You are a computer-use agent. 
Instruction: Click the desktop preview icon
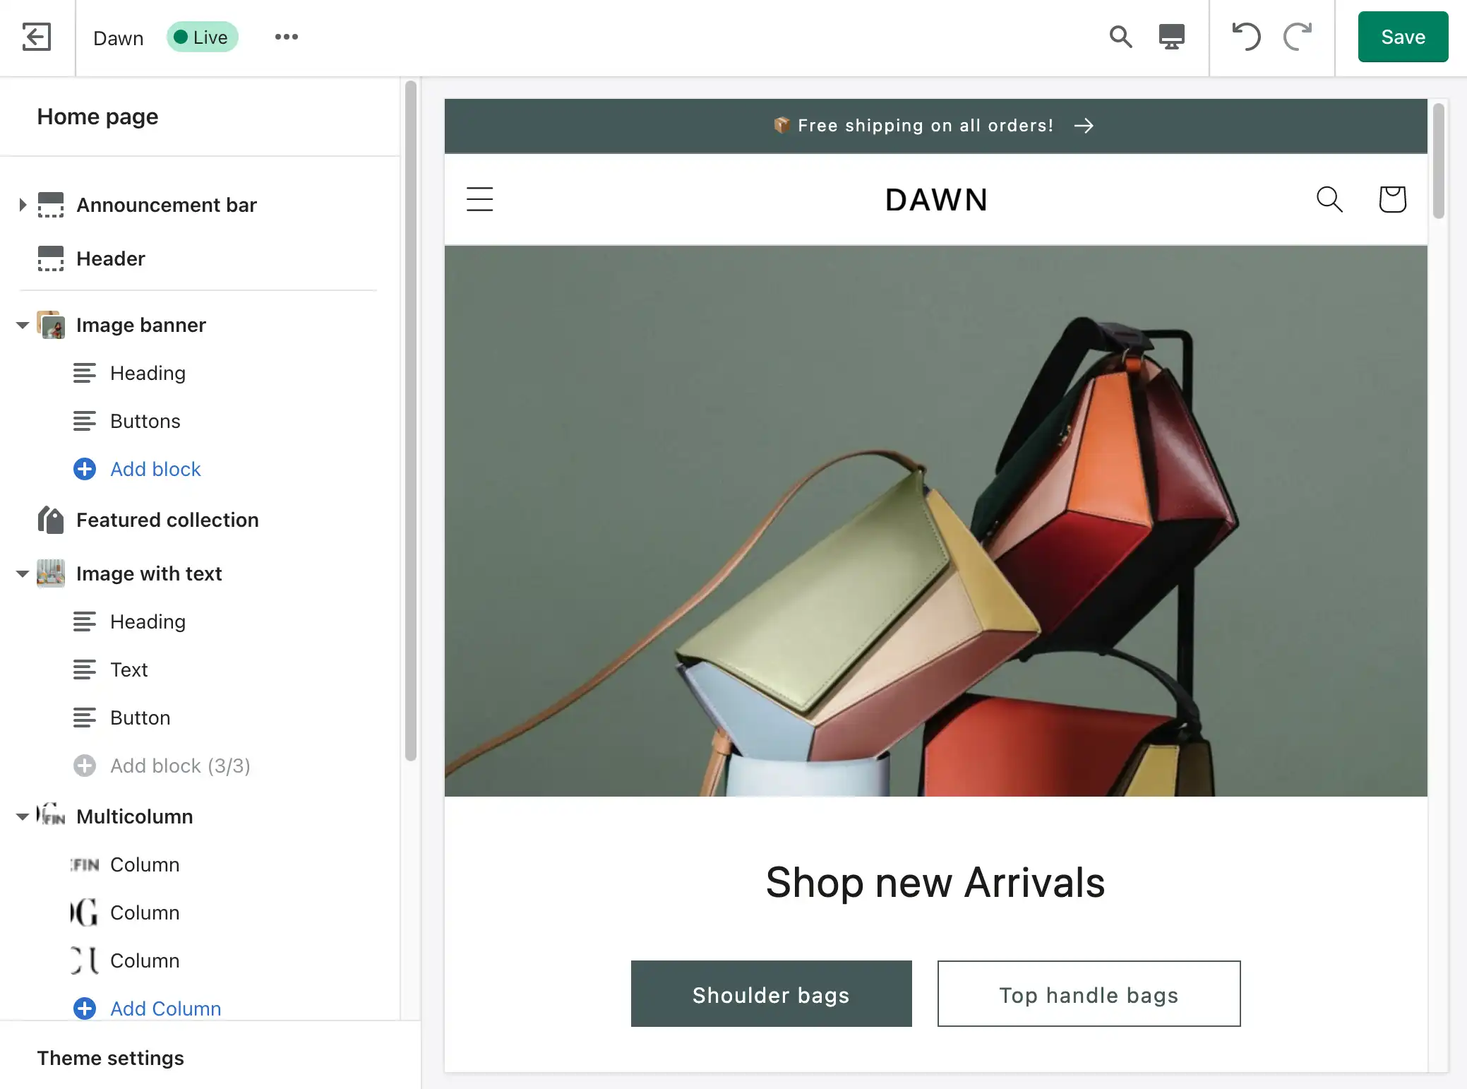pyautogui.click(x=1172, y=37)
